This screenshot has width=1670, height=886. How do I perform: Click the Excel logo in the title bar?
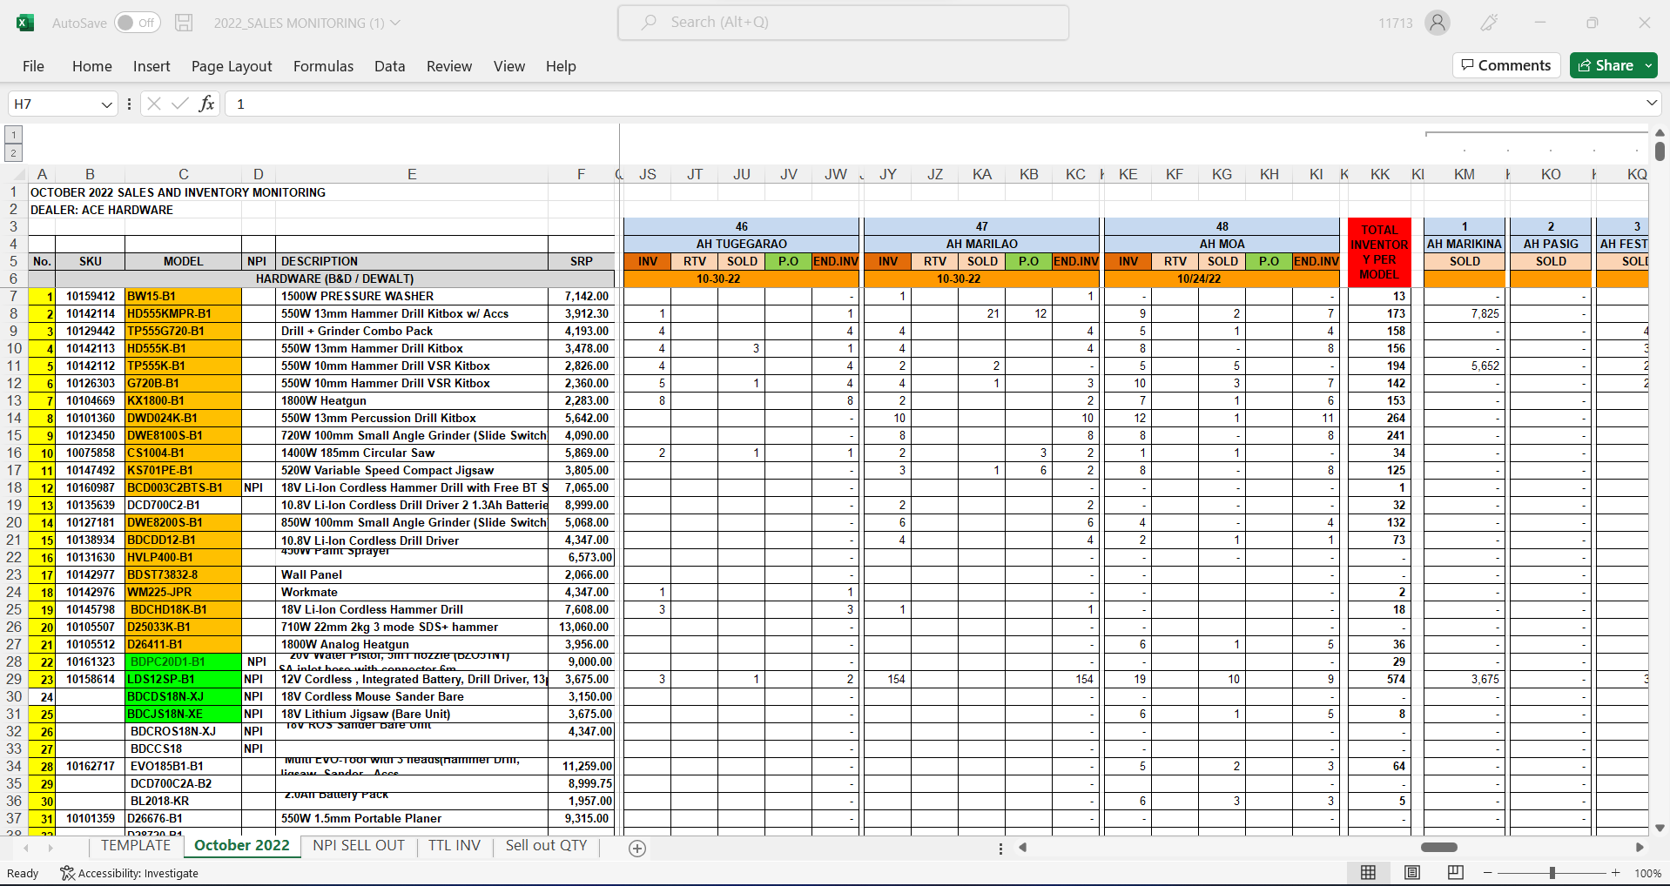tap(25, 23)
